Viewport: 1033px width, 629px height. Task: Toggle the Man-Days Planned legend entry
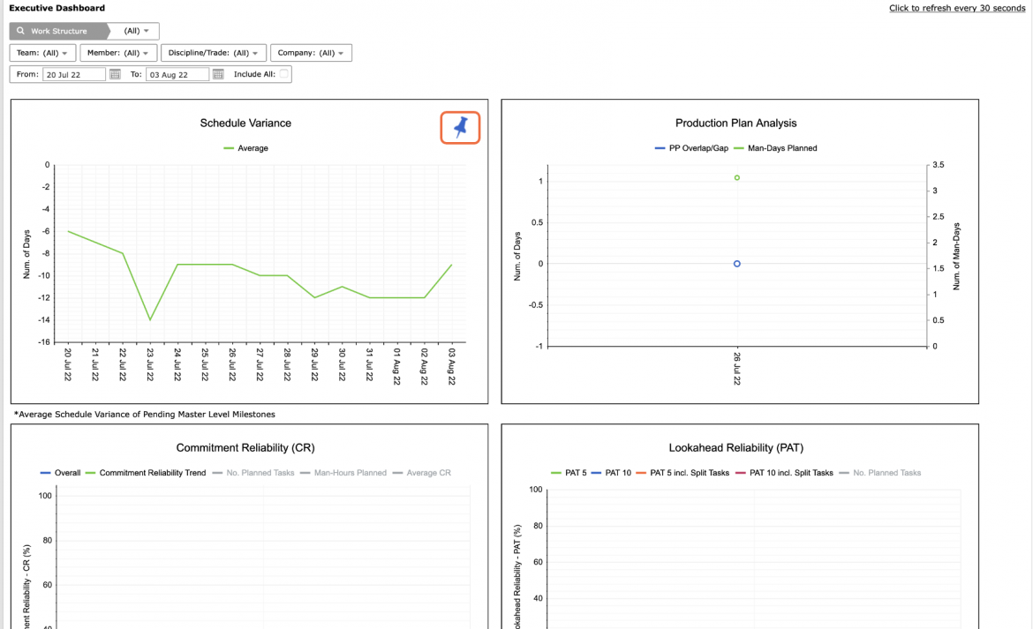[775, 148]
